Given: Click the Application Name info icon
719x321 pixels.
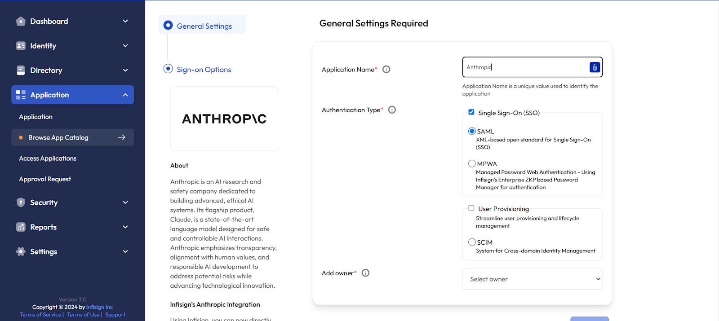Looking at the screenshot, I should (386, 69).
